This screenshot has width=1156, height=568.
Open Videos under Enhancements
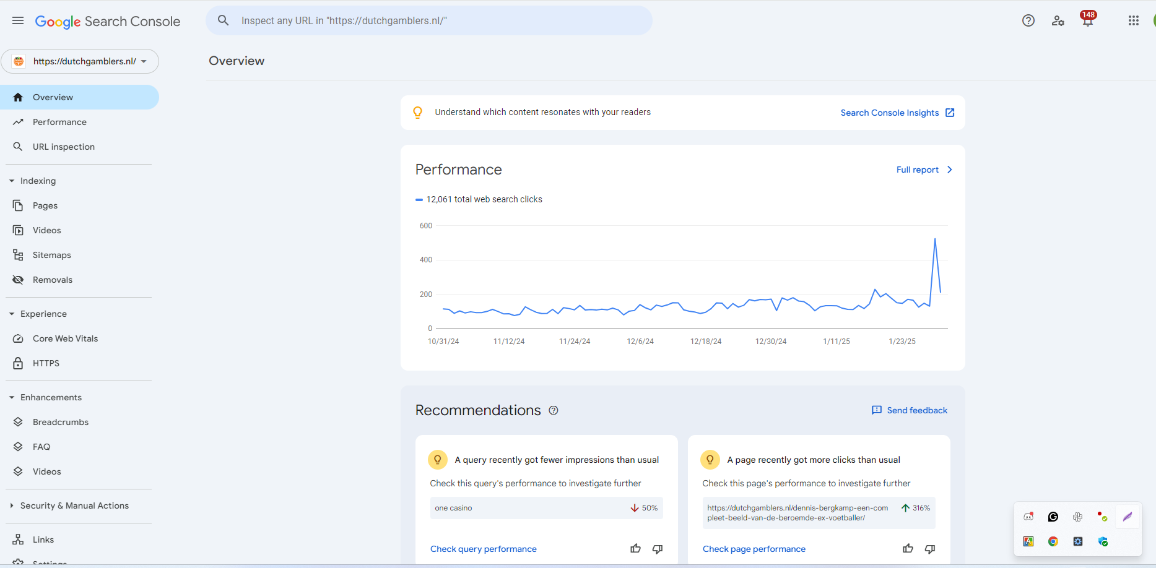tap(79, 471)
